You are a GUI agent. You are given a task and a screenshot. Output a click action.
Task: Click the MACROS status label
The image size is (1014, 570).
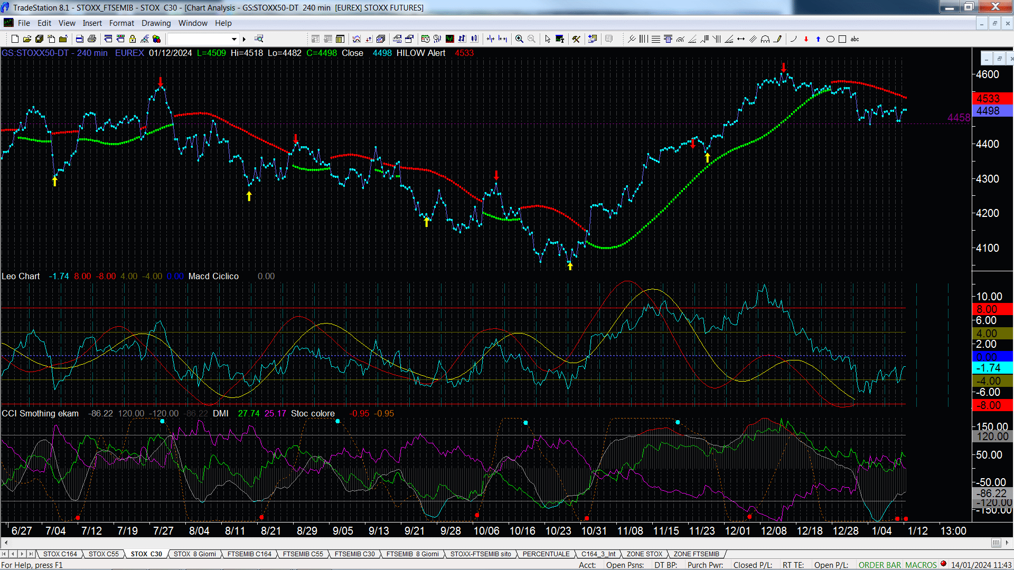point(921,565)
